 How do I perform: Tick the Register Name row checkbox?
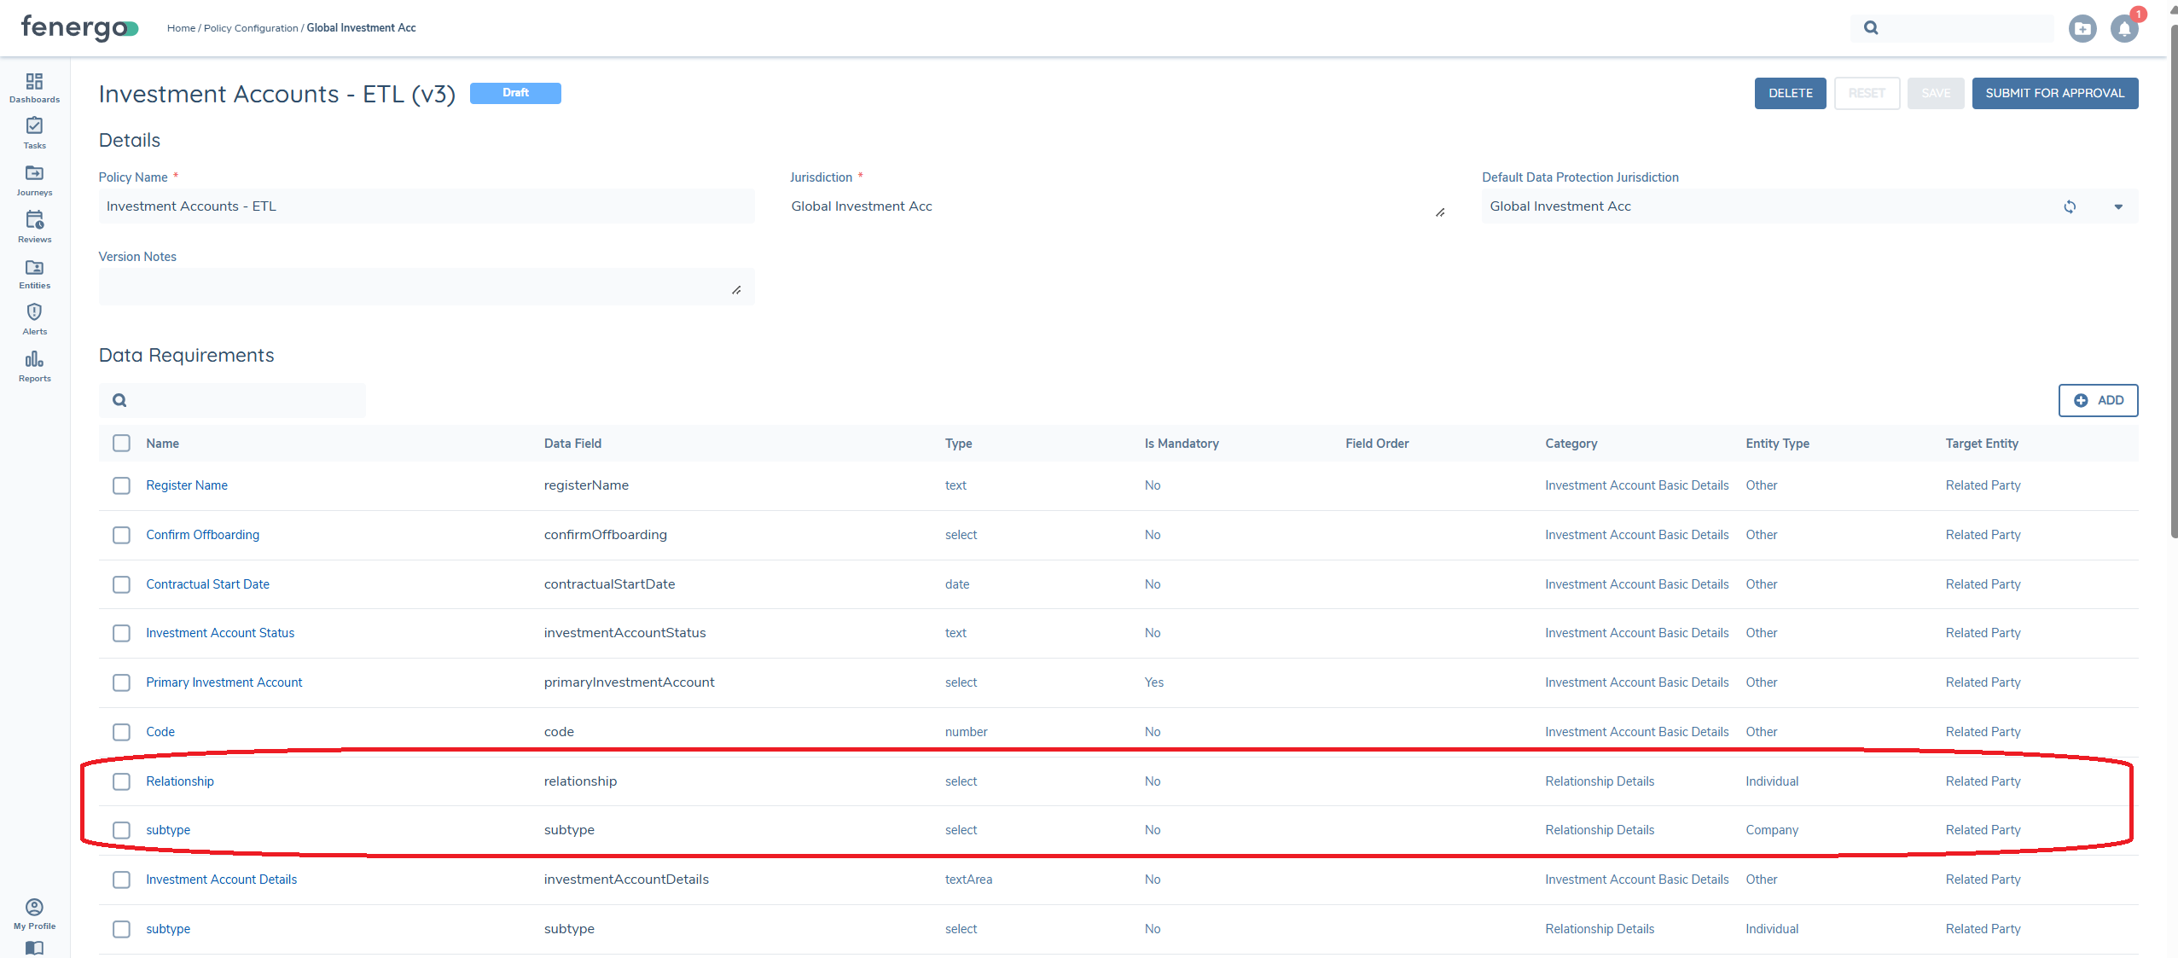(122, 485)
